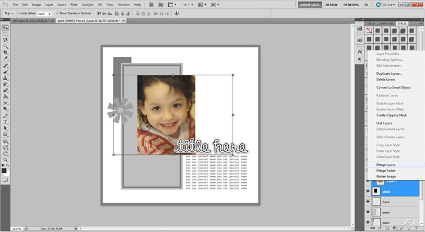Toggle Show Transform Controls checkbox

(x=58, y=13)
